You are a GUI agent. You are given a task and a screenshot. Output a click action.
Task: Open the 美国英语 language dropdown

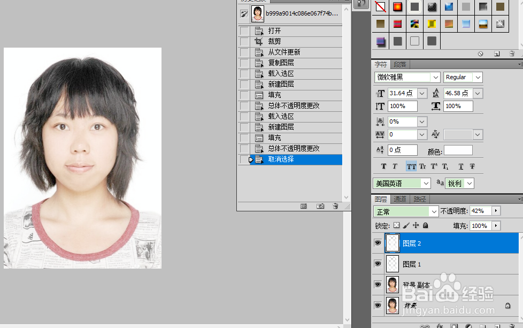pyautogui.click(x=426, y=183)
